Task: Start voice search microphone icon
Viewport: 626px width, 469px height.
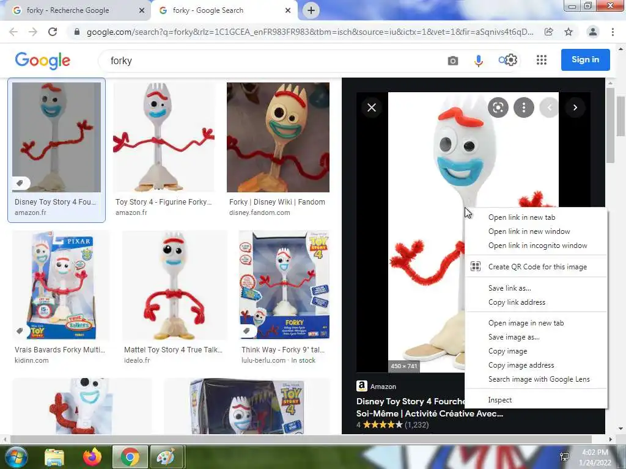Action: click(478, 60)
